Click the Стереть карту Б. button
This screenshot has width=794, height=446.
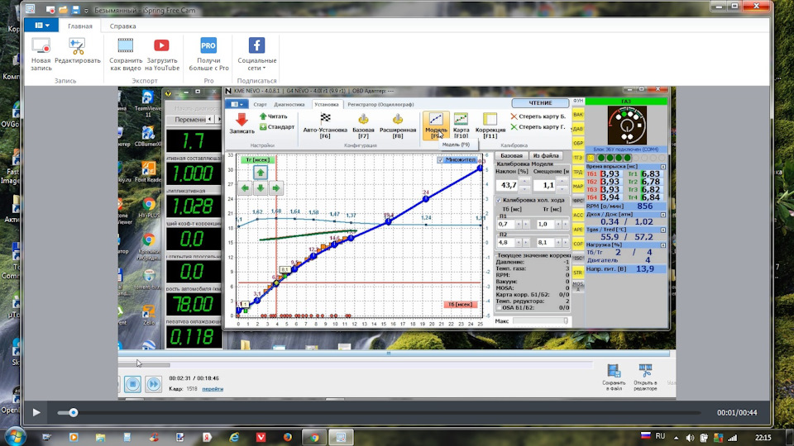click(537, 116)
